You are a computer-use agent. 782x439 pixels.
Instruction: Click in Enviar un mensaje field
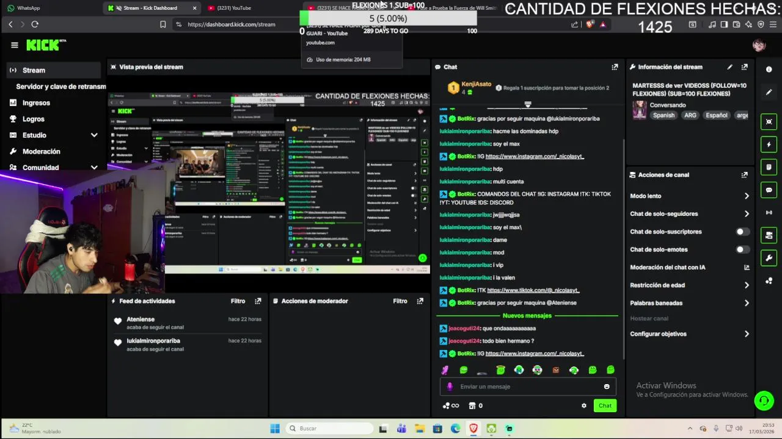(x=528, y=387)
